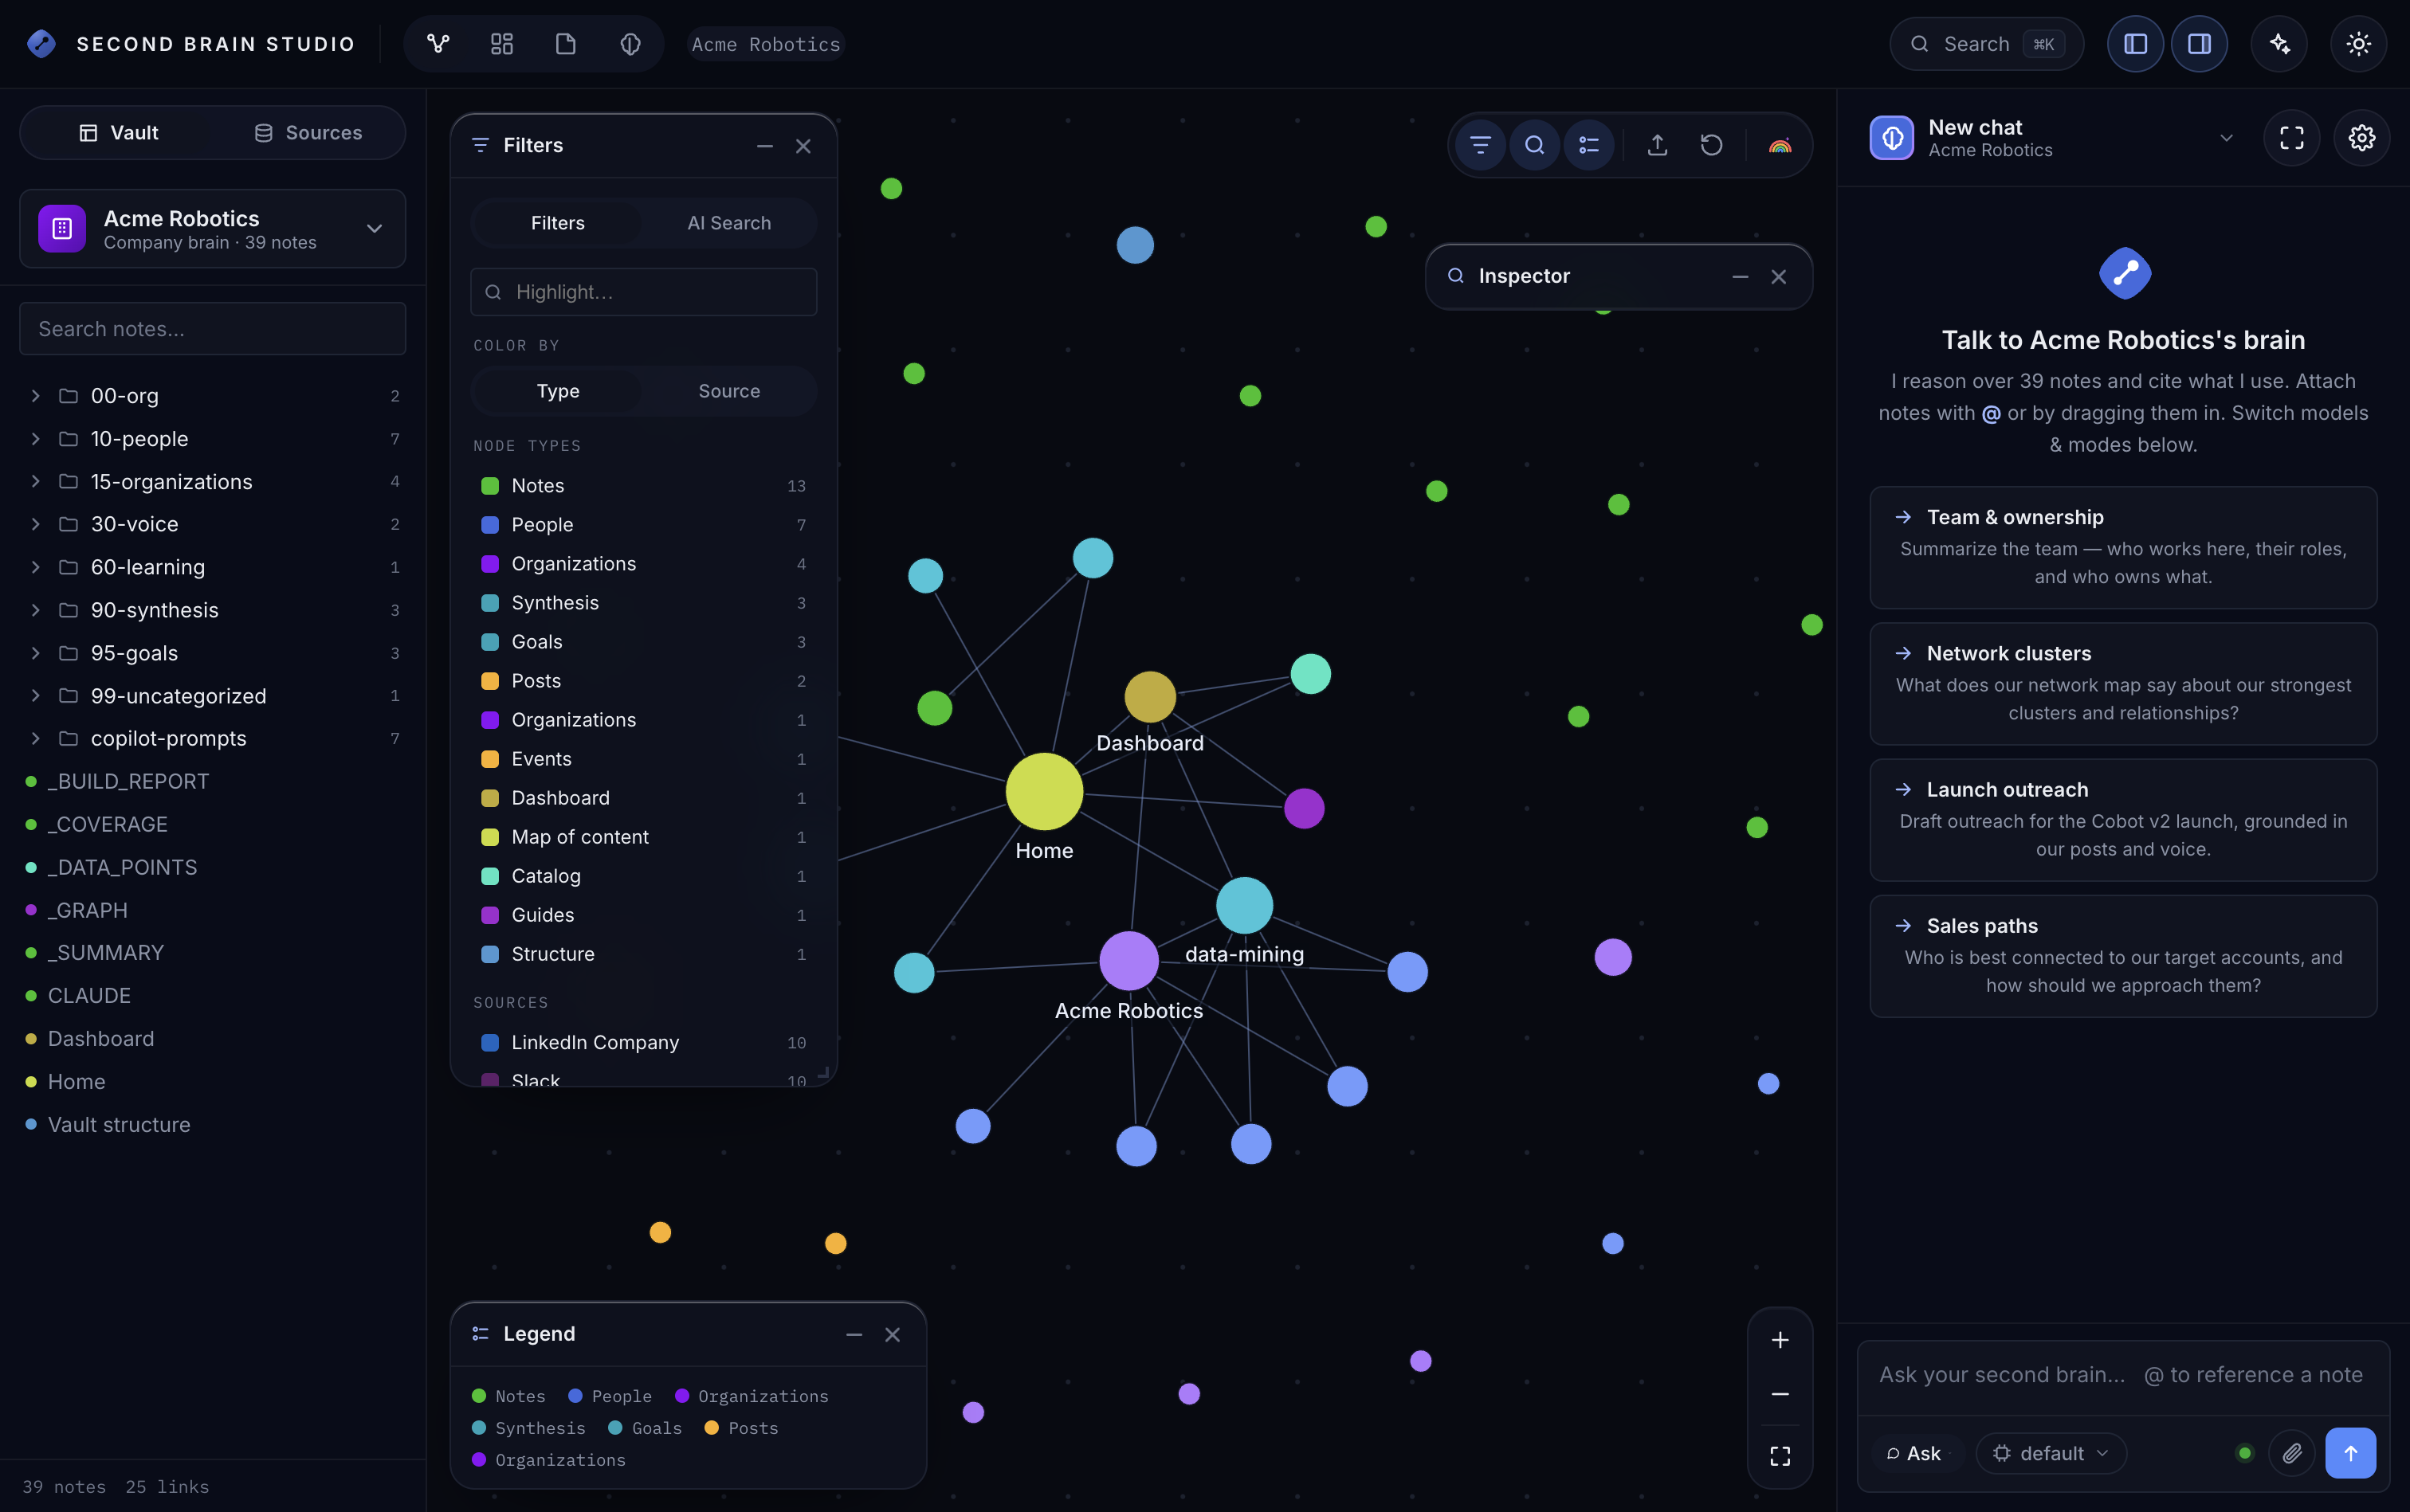Viewport: 2410px width, 1512px height.
Task: Switch theme with the sun icon
Action: click(x=2358, y=44)
